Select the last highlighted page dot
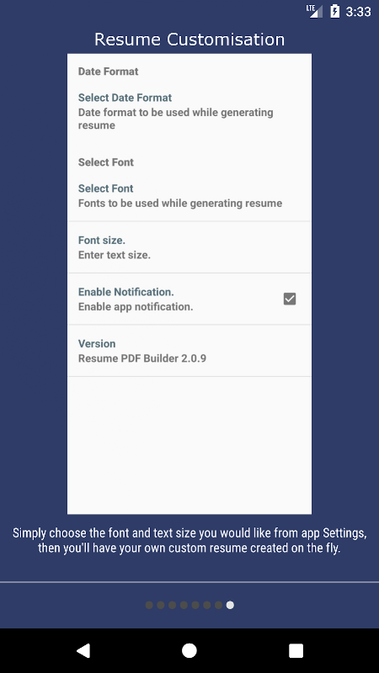Image resolution: width=379 pixels, height=673 pixels. pyautogui.click(x=230, y=605)
